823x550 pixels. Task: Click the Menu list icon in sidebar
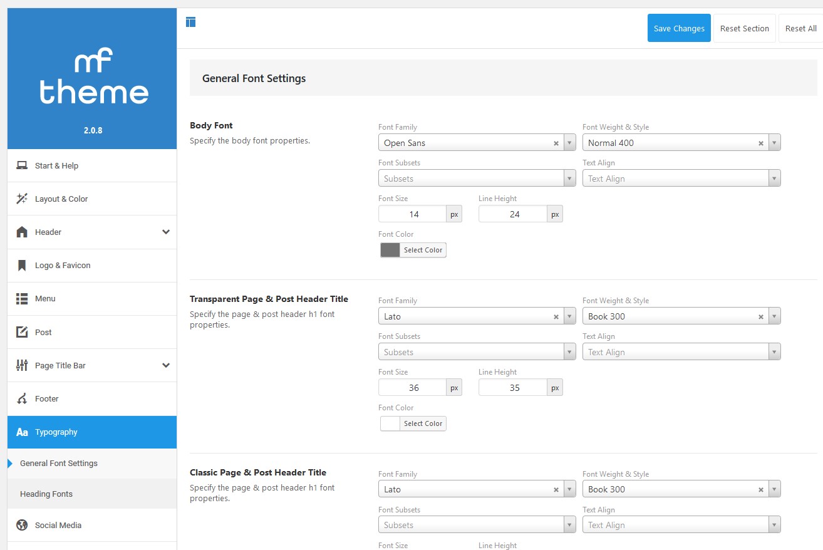point(22,299)
